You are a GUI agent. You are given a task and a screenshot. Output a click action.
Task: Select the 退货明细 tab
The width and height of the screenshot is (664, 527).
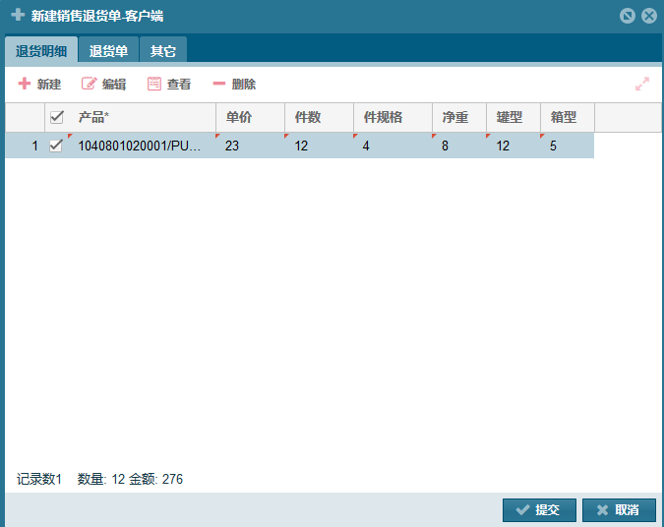coord(41,51)
